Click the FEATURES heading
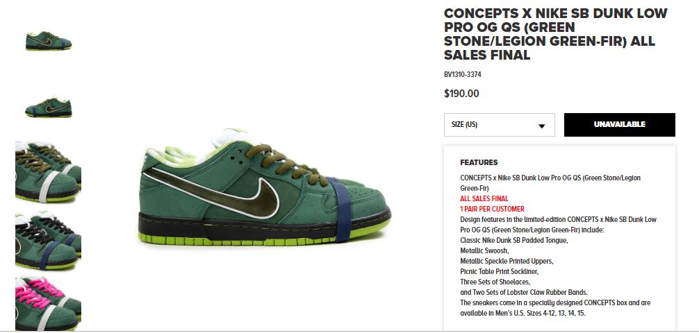699x333 pixels. click(x=479, y=162)
